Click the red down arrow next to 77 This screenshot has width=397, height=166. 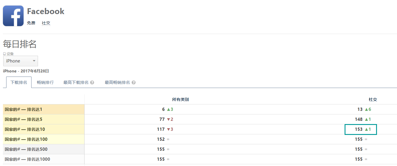[168, 119]
